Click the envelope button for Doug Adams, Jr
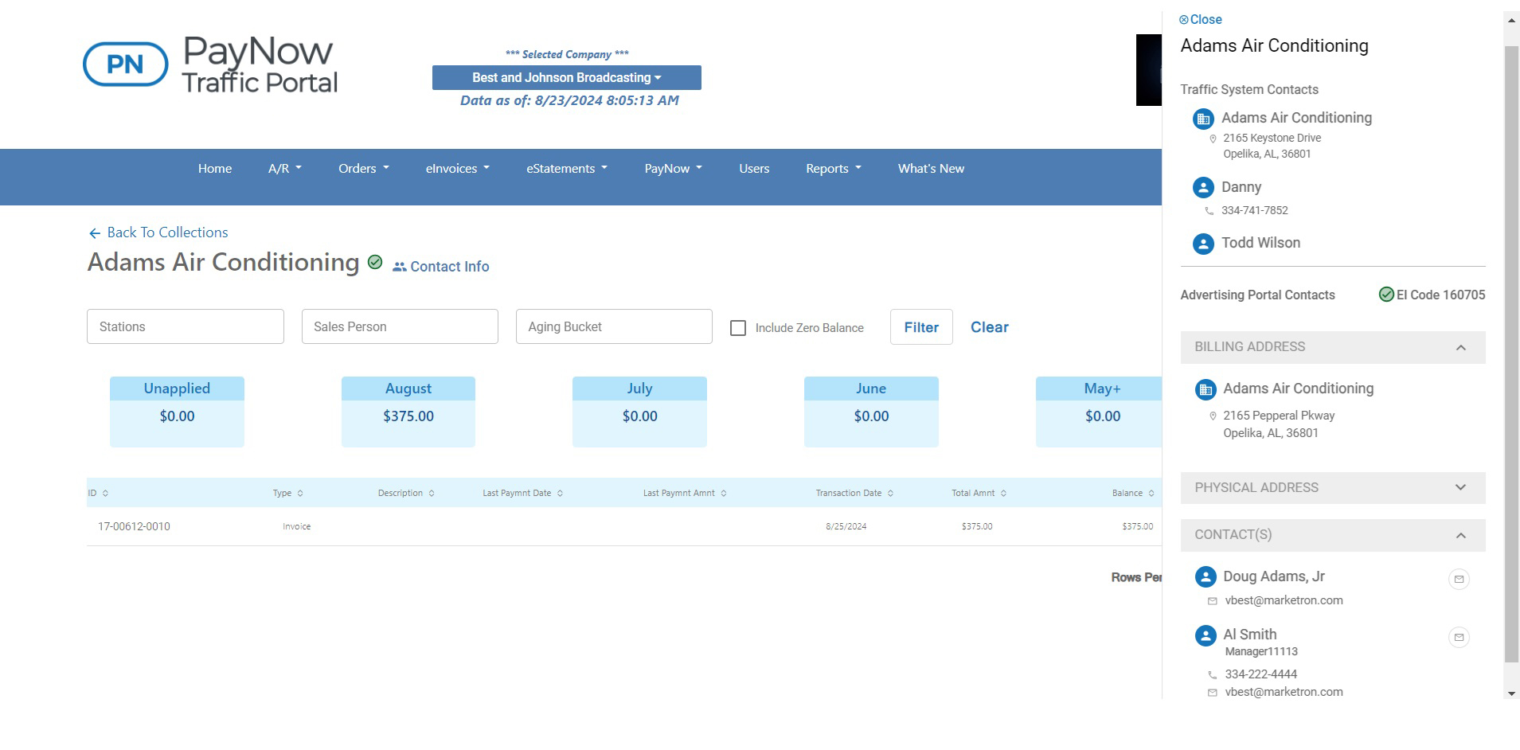Screen dimensions: 1520x750 [1459, 580]
